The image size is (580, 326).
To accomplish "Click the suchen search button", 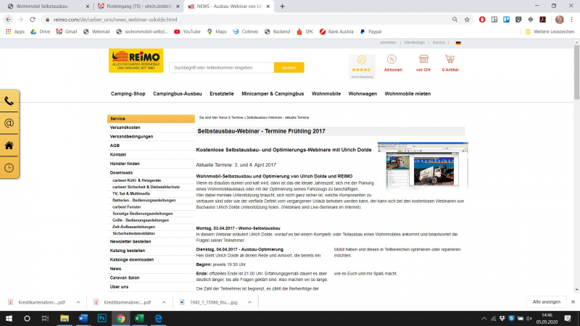I will pos(289,67).
